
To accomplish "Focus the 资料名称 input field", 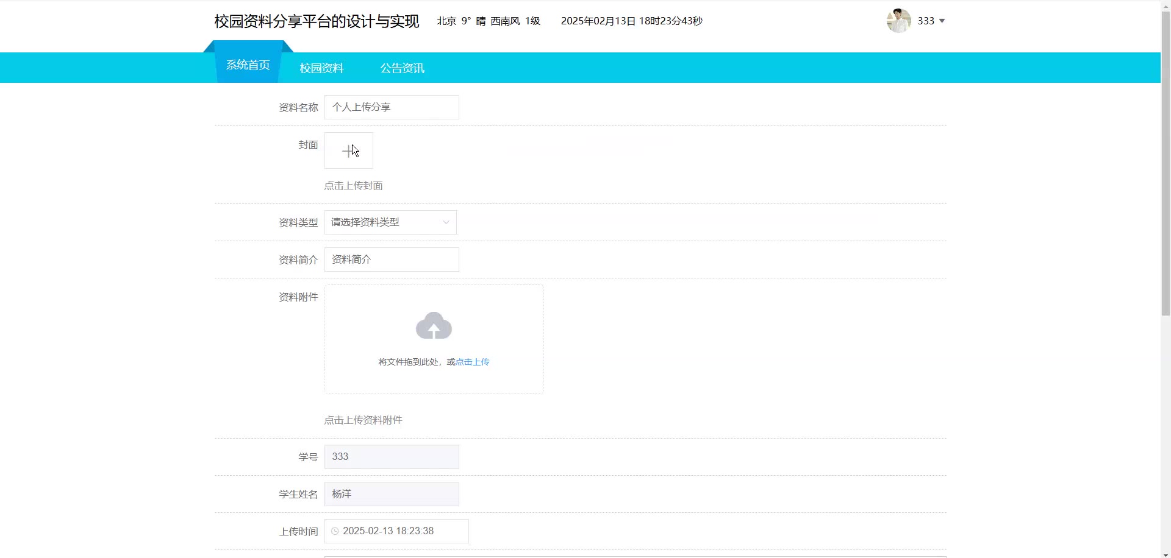I will pyautogui.click(x=392, y=107).
